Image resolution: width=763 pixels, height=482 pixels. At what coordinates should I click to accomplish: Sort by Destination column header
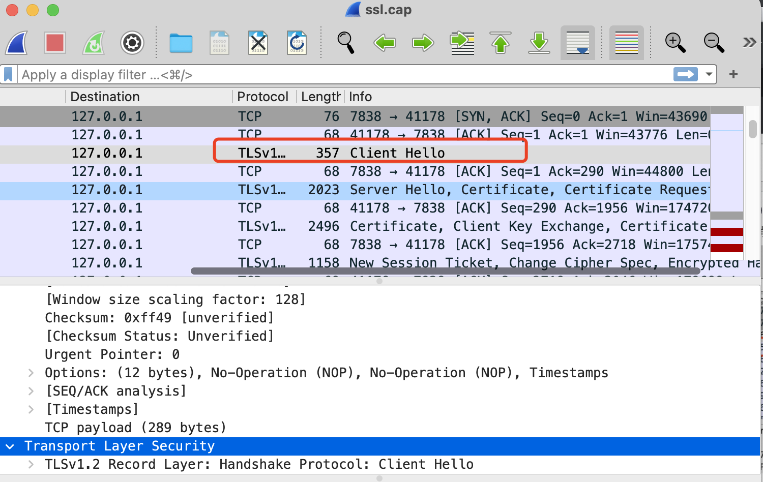[149, 97]
